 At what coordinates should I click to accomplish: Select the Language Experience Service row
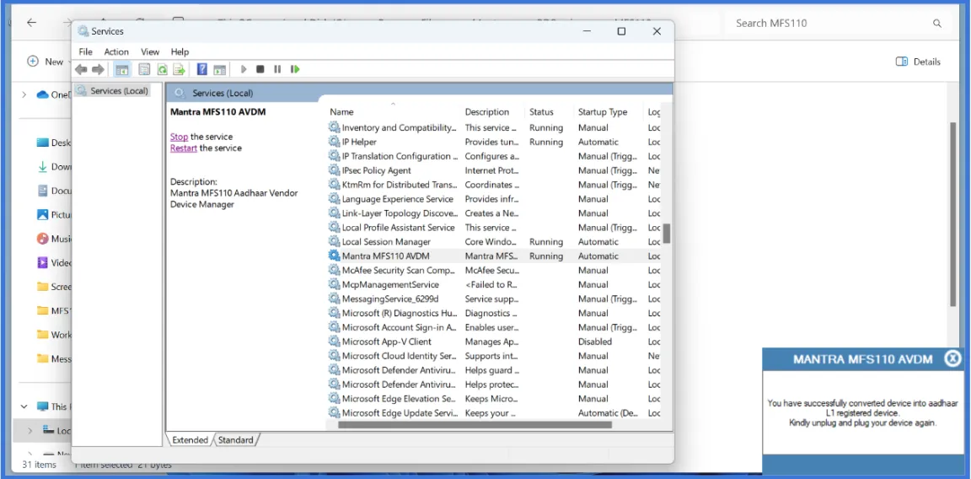pyautogui.click(x=494, y=199)
